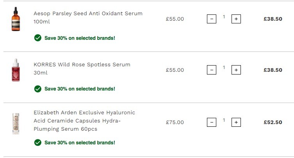Increase quantity of KORRES Wild Rose Serum
The width and height of the screenshot is (294, 158).
[236, 70]
